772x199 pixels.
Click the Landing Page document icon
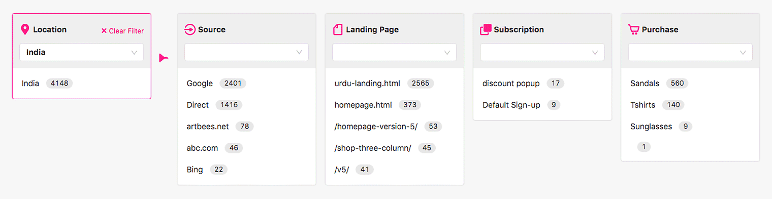click(338, 29)
